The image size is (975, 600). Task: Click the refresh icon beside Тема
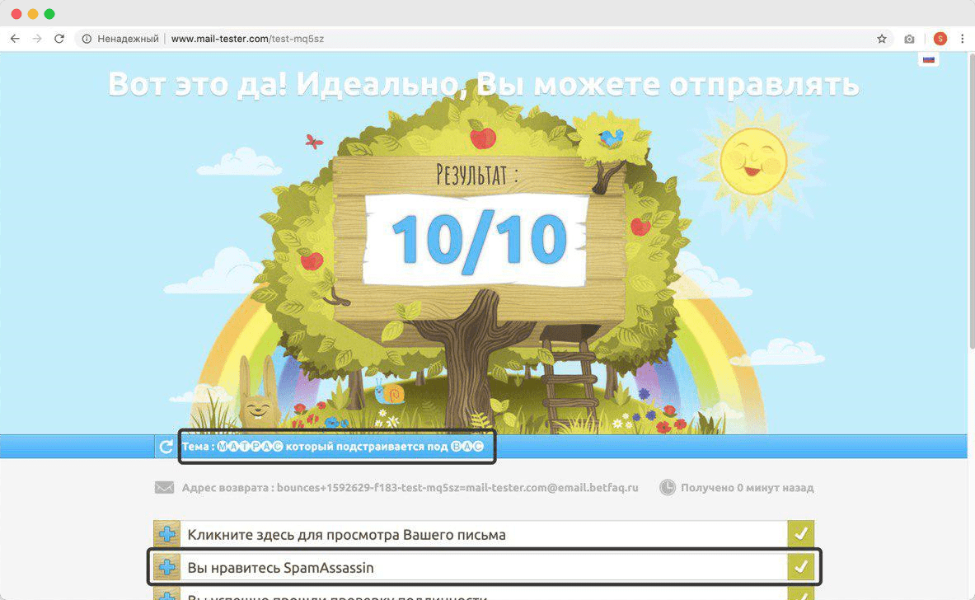(166, 447)
